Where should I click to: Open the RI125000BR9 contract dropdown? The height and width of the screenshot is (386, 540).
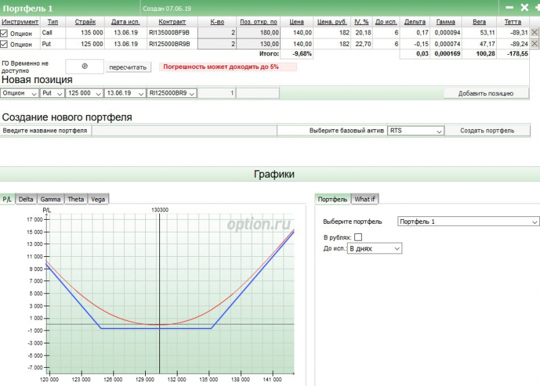click(x=172, y=93)
